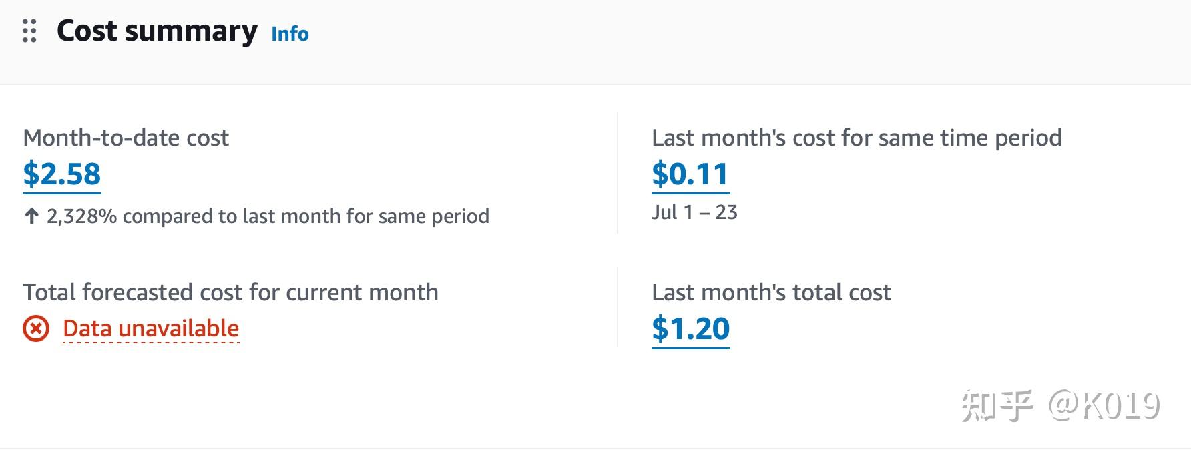Open the $1.20 last month's total link
The height and width of the screenshot is (454, 1191).
(690, 329)
